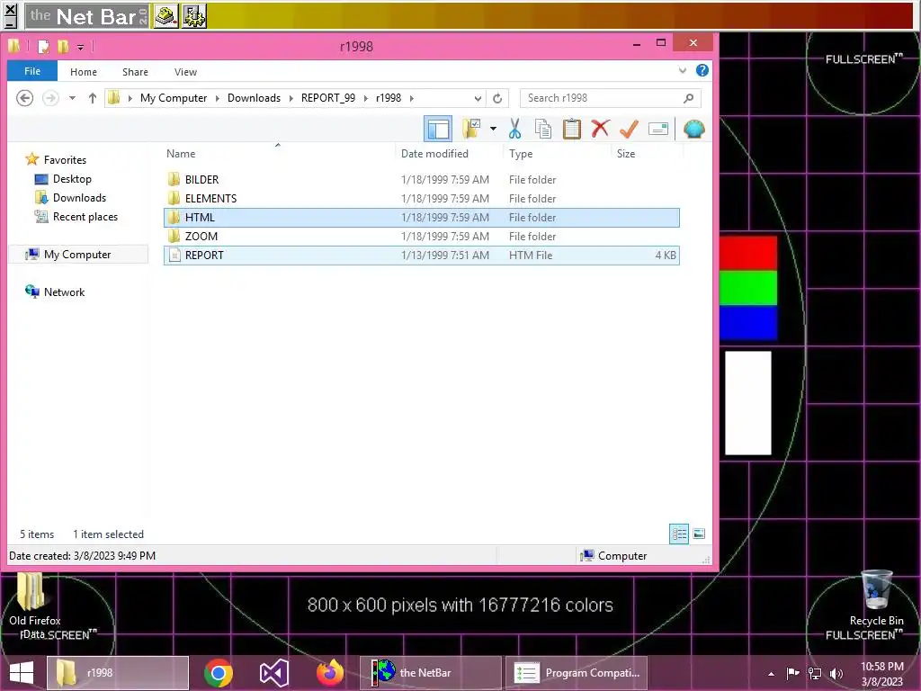921x691 pixels.
Task: Open the File ribbon tab
Action: click(x=32, y=71)
